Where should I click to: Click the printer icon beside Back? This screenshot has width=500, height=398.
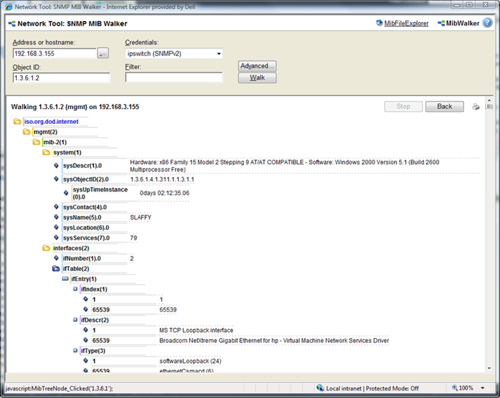[x=476, y=106]
